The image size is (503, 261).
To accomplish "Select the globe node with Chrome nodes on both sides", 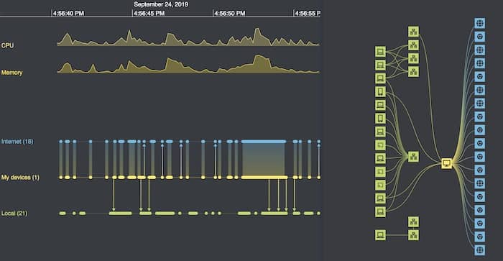I will coord(480,183).
